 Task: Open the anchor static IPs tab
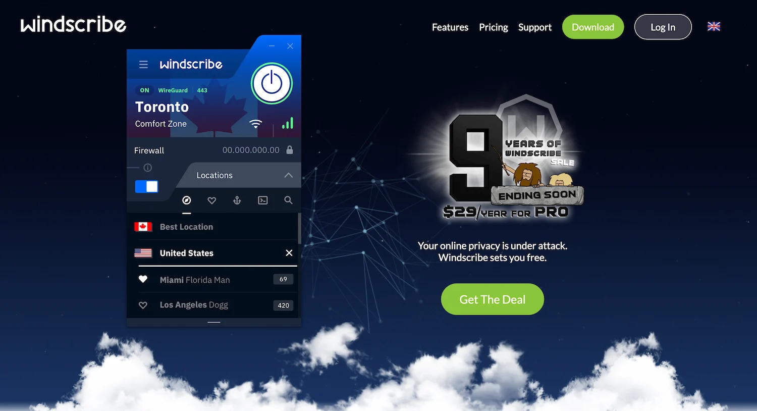point(237,200)
